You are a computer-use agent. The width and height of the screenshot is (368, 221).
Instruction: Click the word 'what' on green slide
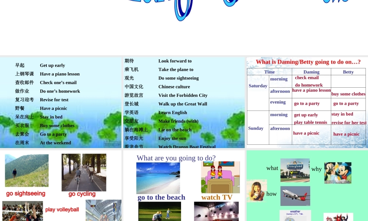[x=272, y=168]
